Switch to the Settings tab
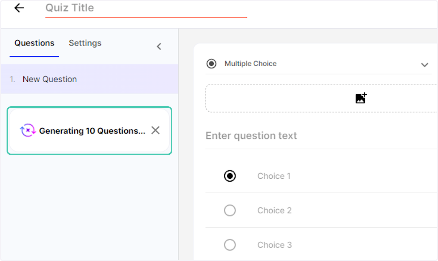The image size is (438, 261). point(85,43)
